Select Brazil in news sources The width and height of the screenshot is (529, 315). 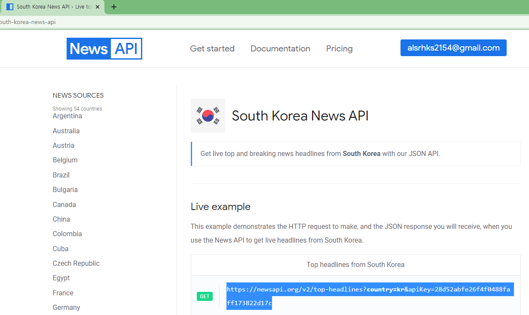click(x=61, y=175)
